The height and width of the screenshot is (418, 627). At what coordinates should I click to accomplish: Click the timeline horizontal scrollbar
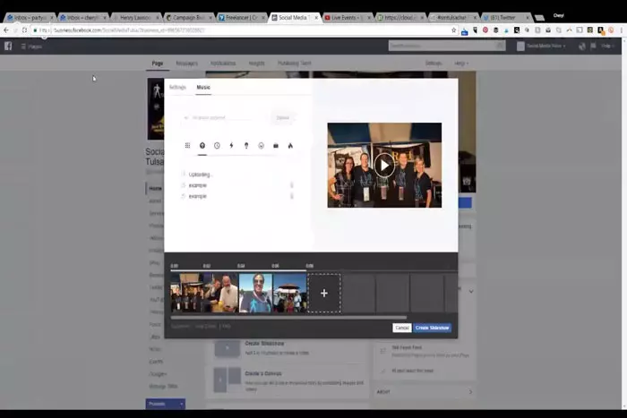[288, 318]
